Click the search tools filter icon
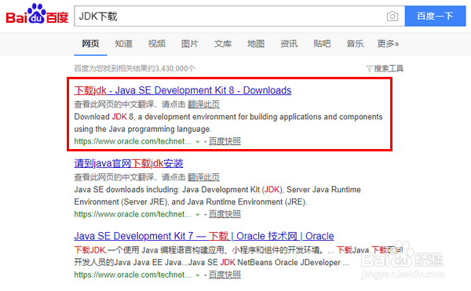Image resolution: width=471 pixels, height=291 pixels. (369, 69)
